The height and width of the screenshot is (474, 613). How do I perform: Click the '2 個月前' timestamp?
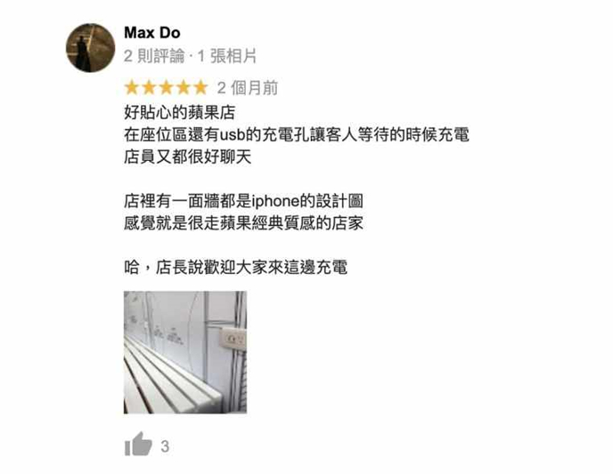pos(247,88)
